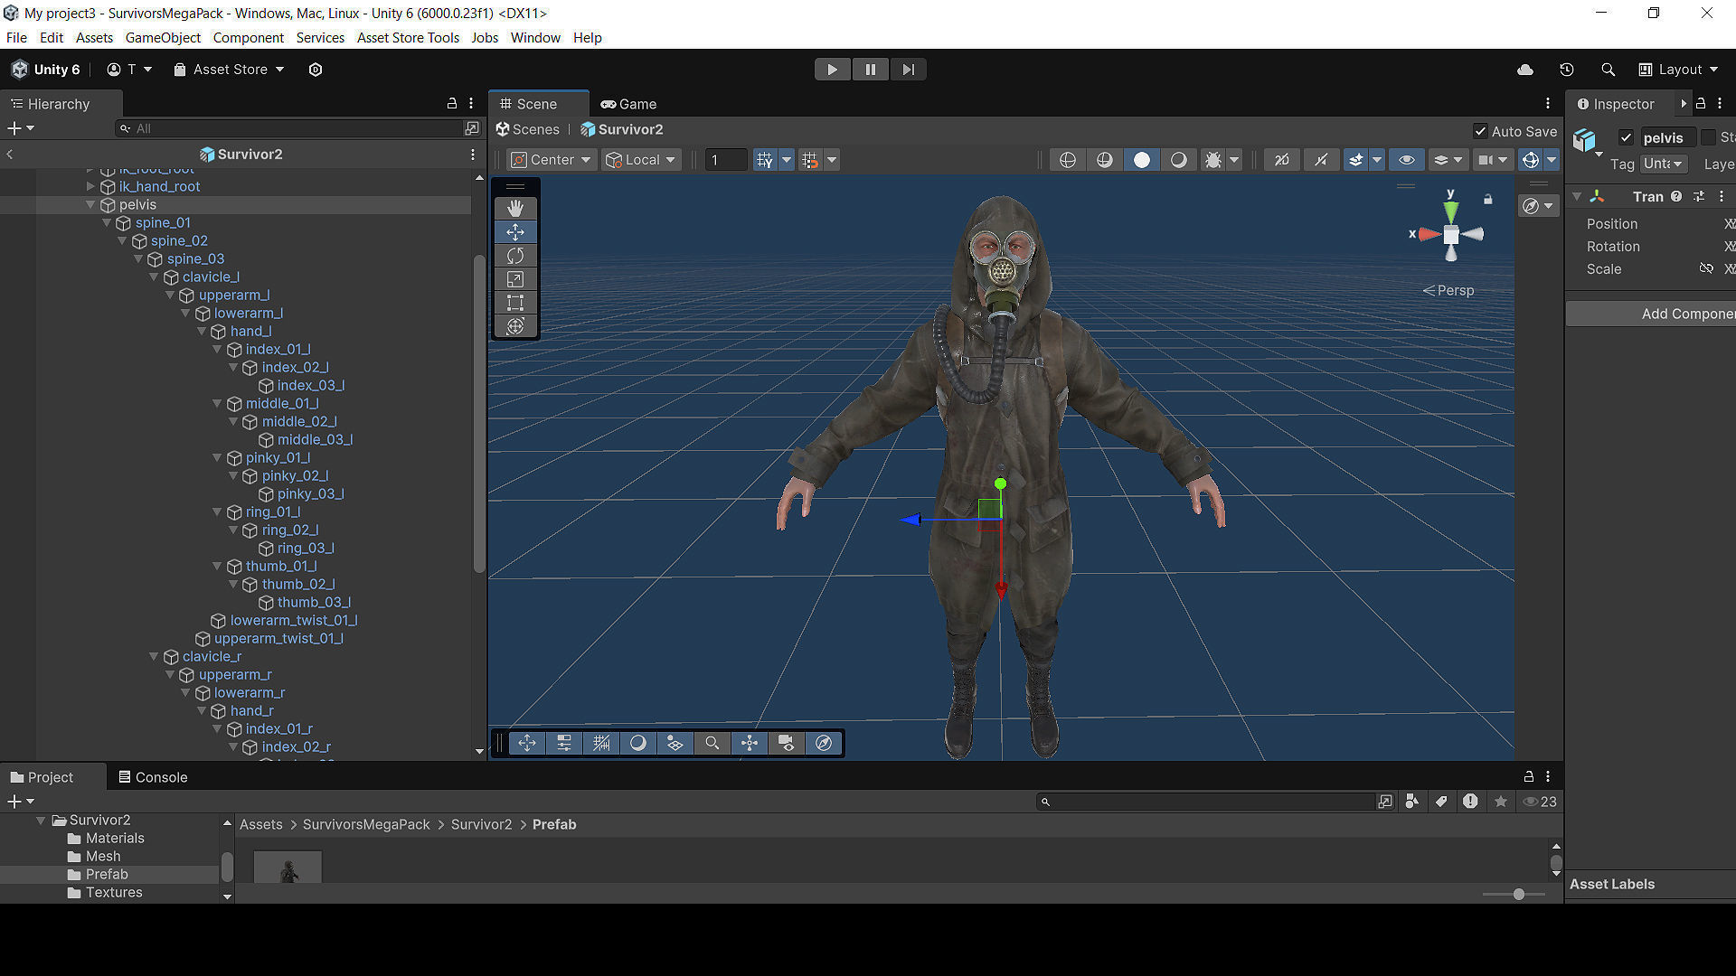
Task: Open the Gizmos globe icon
Action: point(1531,160)
